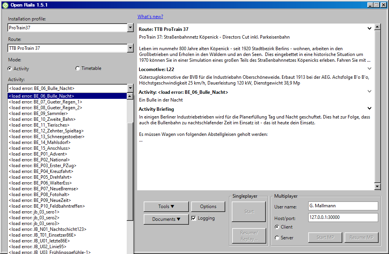Image resolution: width=389 pixels, height=254 pixels.
Task: Open the Installation profile dropdown
Action: [130, 28]
